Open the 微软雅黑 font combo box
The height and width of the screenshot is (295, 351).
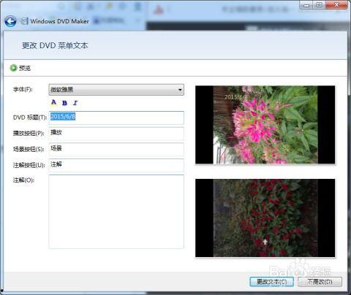coord(116,90)
